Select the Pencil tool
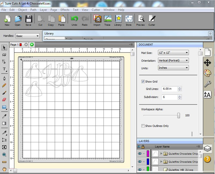215x174 pixels. 4,85
